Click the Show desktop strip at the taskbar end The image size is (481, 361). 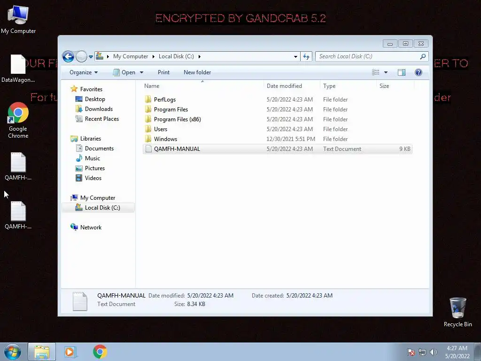[478, 352]
